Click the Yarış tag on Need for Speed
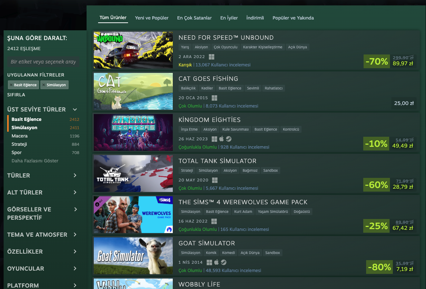The width and height of the screenshot is (426, 289). click(185, 47)
